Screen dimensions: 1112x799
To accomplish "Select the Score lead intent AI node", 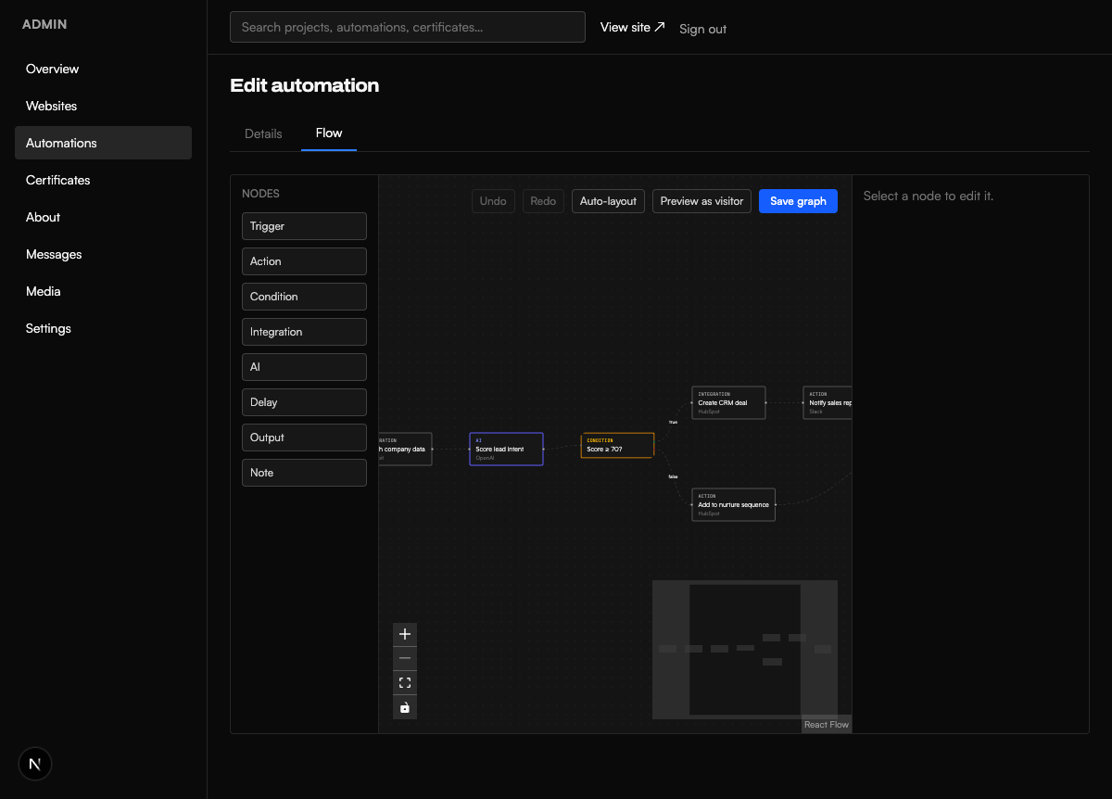I will (x=506, y=449).
